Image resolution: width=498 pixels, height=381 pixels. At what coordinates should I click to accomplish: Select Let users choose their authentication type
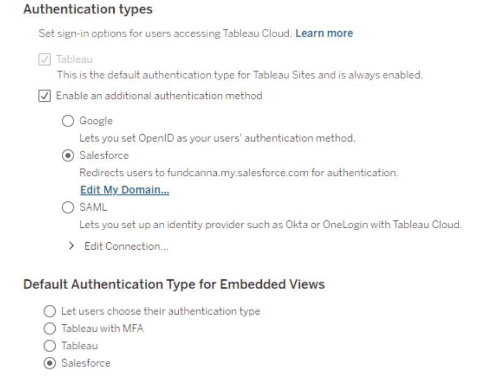pyautogui.click(x=49, y=311)
